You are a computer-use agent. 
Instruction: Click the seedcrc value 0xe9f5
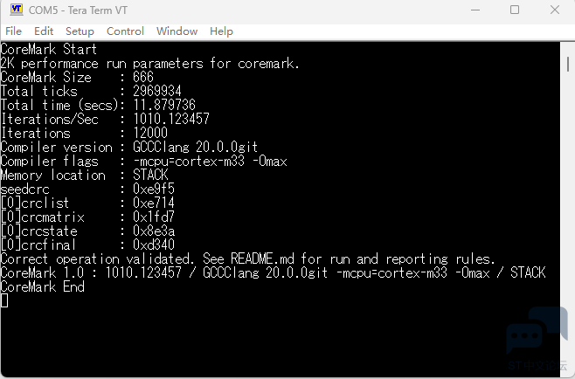153,189
